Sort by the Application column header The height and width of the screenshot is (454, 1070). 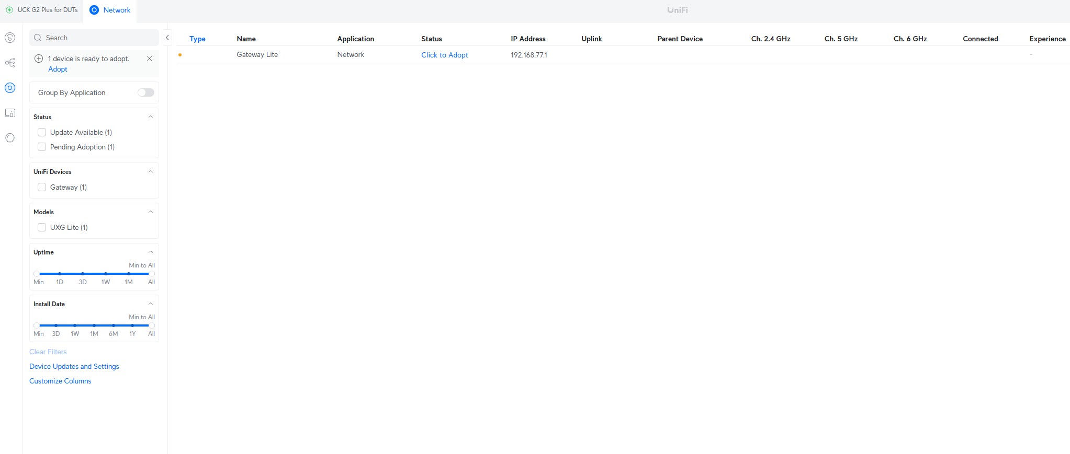355,39
